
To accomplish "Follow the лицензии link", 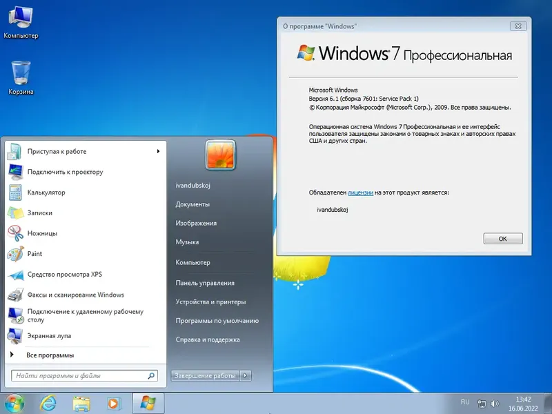I will tap(360, 193).
